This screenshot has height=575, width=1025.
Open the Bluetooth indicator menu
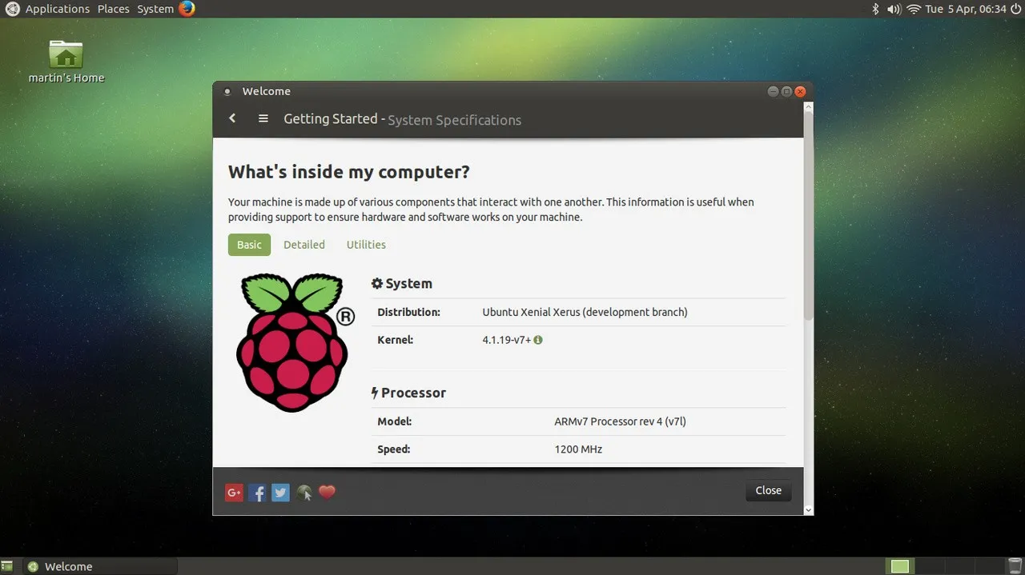click(x=874, y=9)
